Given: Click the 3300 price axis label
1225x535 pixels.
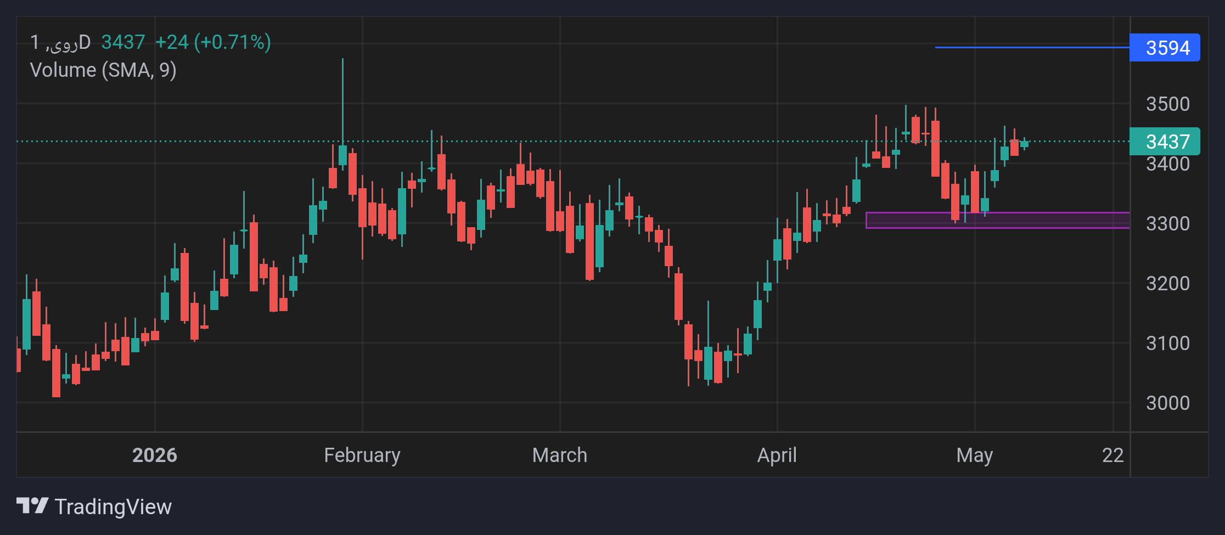Looking at the screenshot, I should point(1168,223).
